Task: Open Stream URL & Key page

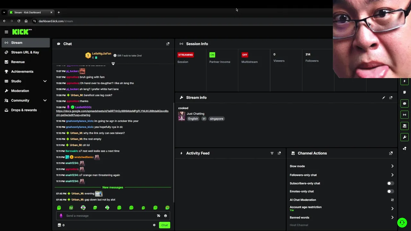Action: pos(26,52)
